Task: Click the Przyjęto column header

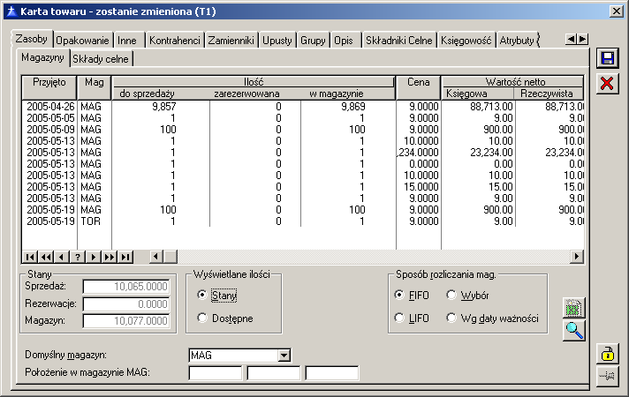Action: (x=49, y=87)
